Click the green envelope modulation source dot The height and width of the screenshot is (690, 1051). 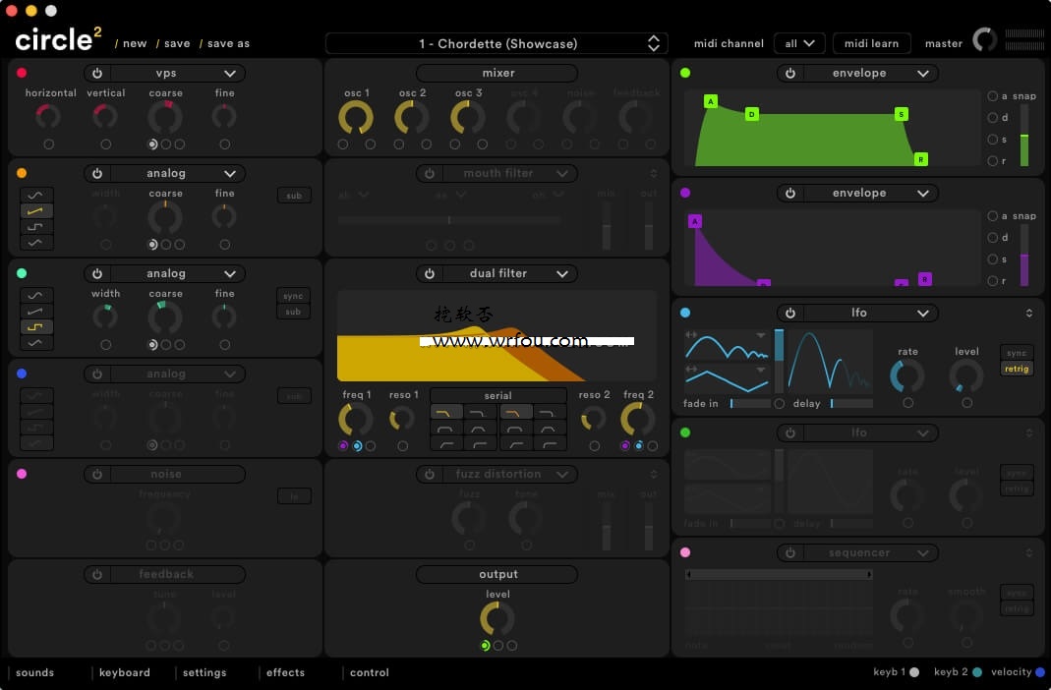pos(685,73)
